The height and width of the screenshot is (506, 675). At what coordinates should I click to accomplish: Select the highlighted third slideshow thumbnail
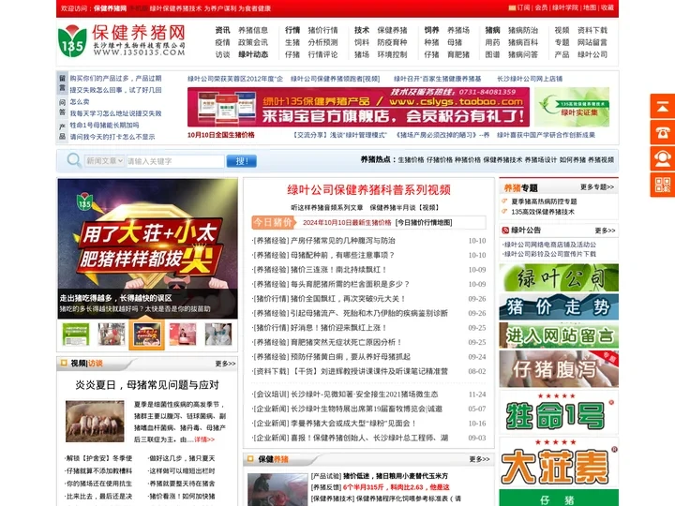pyautogui.click(x=147, y=335)
